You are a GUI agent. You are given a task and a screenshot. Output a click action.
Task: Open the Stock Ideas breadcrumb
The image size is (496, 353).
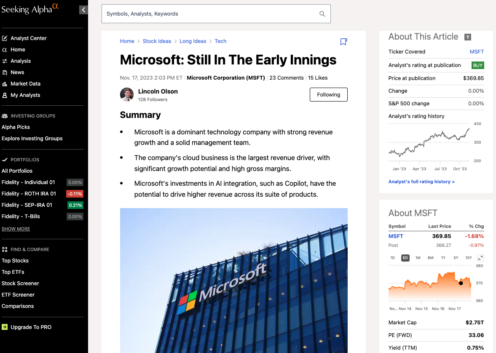tap(157, 41)
